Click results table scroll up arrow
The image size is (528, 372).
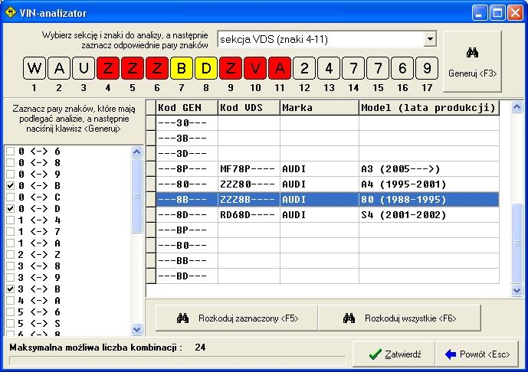517,107
